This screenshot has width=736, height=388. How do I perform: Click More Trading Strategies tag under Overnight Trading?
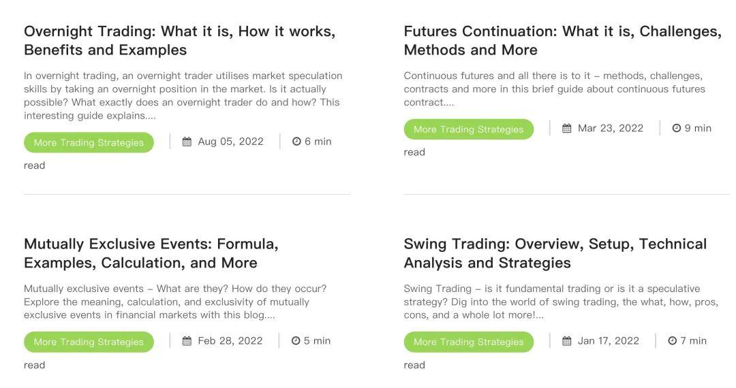point(89,143)
